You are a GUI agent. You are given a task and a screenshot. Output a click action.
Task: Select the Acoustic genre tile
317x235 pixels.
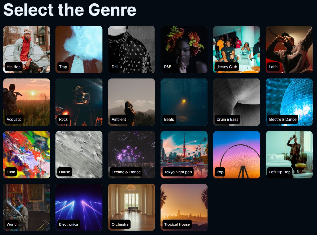pyautogui.click(x=27, y=102)
